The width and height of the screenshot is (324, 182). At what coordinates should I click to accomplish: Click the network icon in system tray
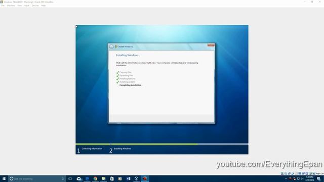tap(298, 178)
